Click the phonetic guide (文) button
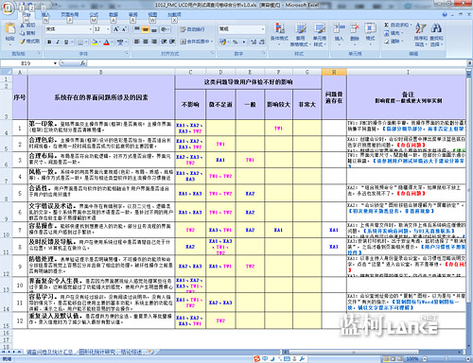Screen dimensions: 473x363 click(120, 42)
